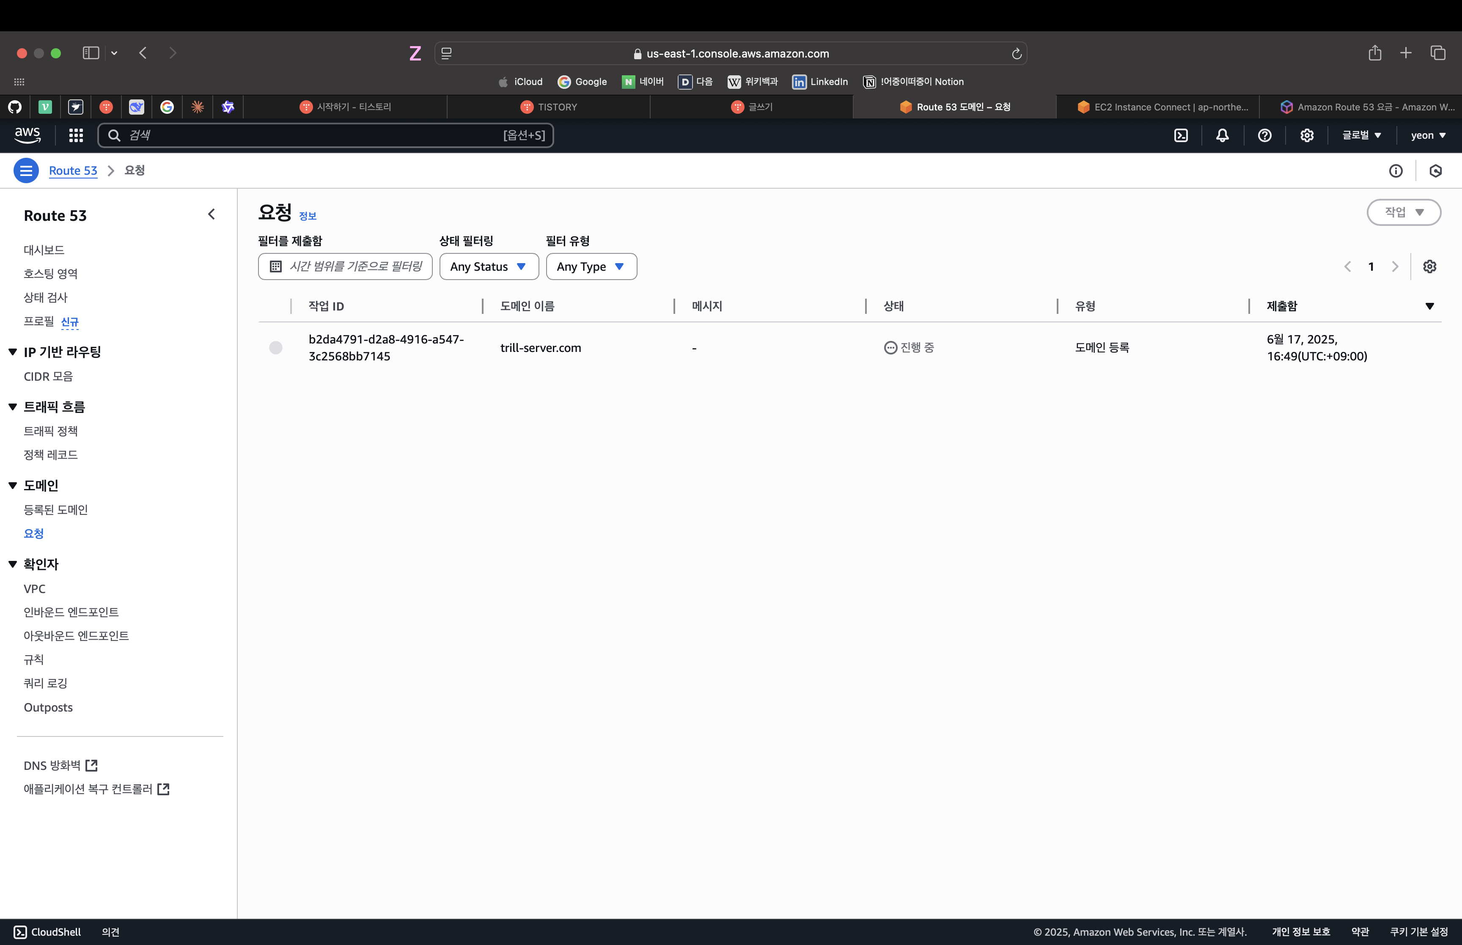This screenshot has height=945, width=1462.
Task: Click the time range filter field
Action: (x=346, y=267)
